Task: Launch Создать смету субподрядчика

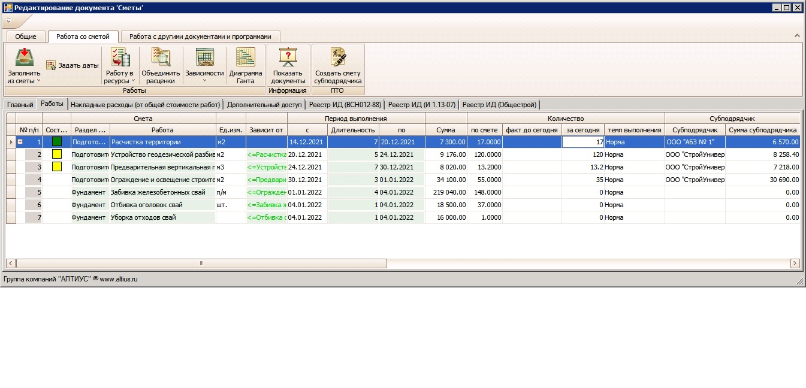Action: click(x=338, y=58)
